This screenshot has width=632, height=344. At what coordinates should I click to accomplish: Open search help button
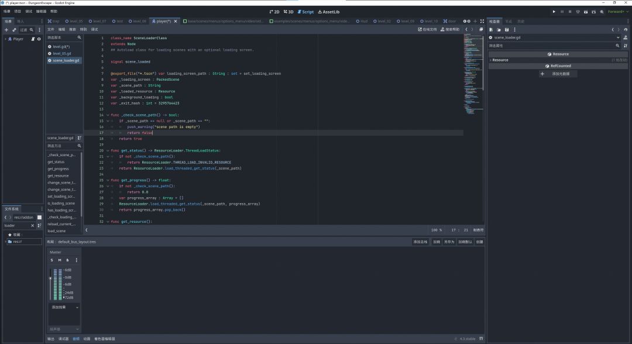[450, 29]
